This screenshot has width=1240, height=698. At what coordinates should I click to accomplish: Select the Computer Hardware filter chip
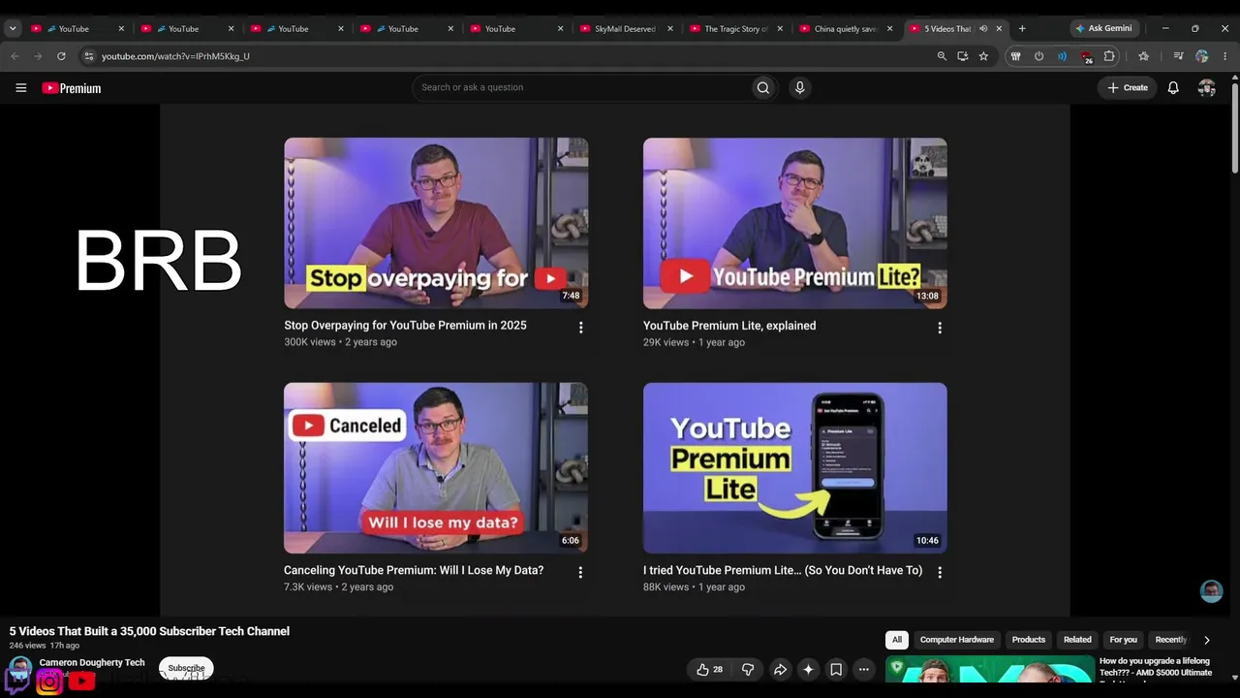click(x=957, y=640)
